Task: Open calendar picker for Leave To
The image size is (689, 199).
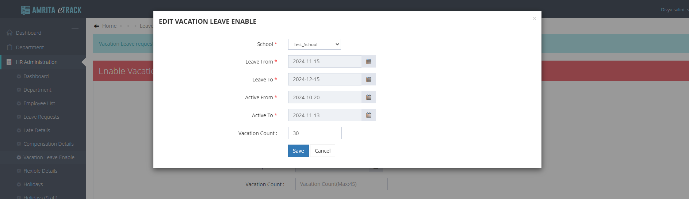Action: coord(368,80)
